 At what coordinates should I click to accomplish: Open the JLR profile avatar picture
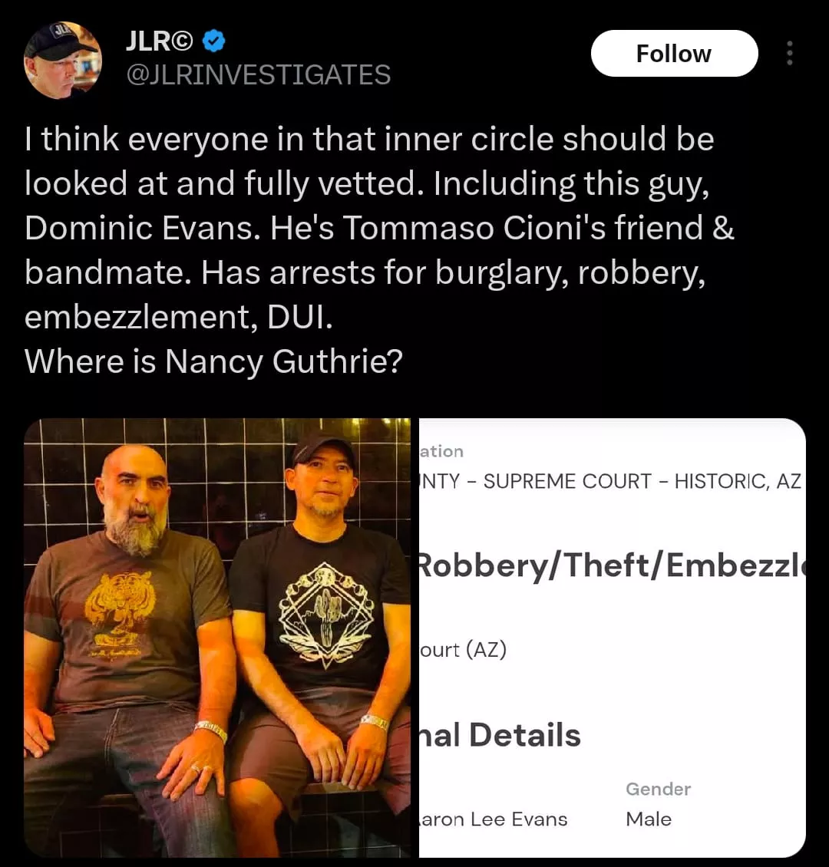coord(62,61)
